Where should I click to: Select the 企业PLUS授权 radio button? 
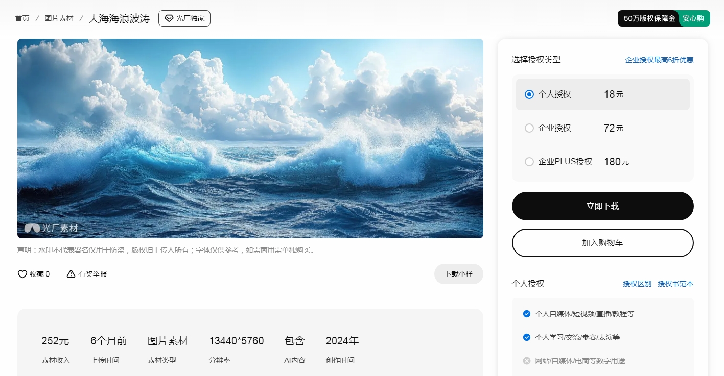529,162
